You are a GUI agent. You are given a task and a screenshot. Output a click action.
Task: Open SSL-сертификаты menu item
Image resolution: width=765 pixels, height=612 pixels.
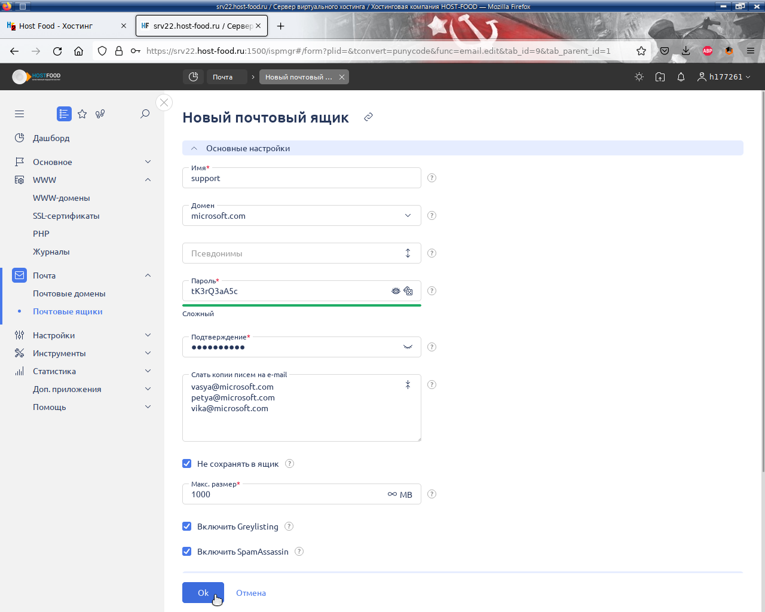pyautogui.click(x=66, y=216)
